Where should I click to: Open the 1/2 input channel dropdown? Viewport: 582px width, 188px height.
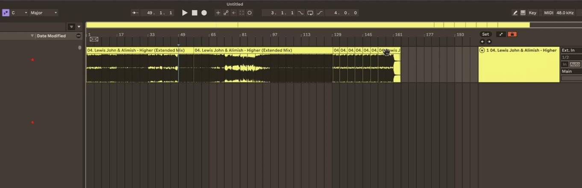coord(571,57)
